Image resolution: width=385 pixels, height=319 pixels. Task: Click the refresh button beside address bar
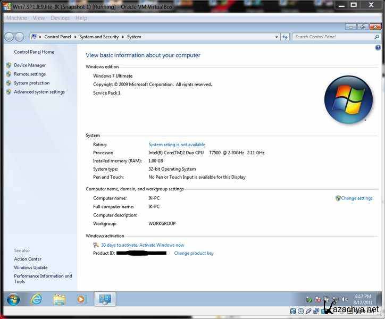pos(285,37)
